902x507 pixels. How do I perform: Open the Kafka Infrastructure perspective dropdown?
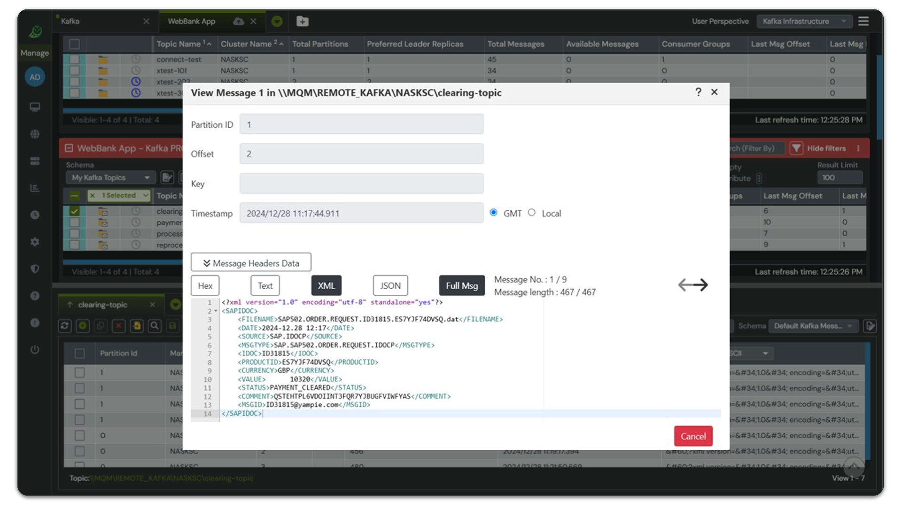coord(804,21)
